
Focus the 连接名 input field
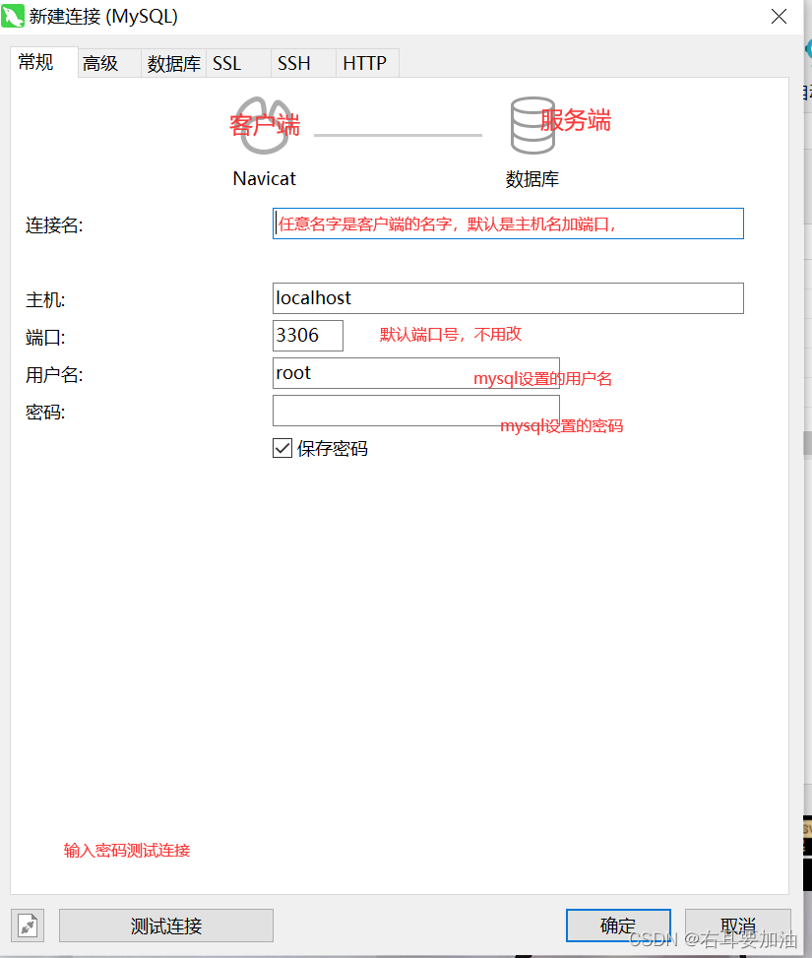coord(508,224)
